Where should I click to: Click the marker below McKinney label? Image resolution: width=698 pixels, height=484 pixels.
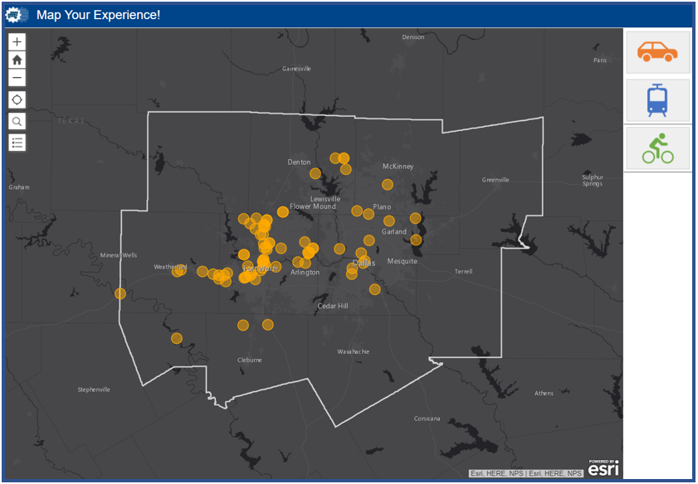[x=388, y=184]
